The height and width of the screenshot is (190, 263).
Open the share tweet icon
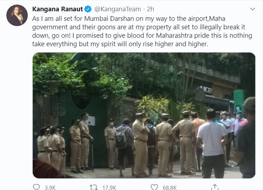pos(215,187)
